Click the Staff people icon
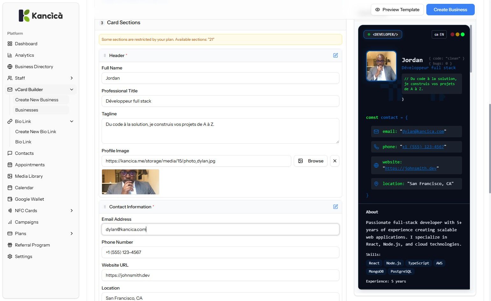 [10, 78]
